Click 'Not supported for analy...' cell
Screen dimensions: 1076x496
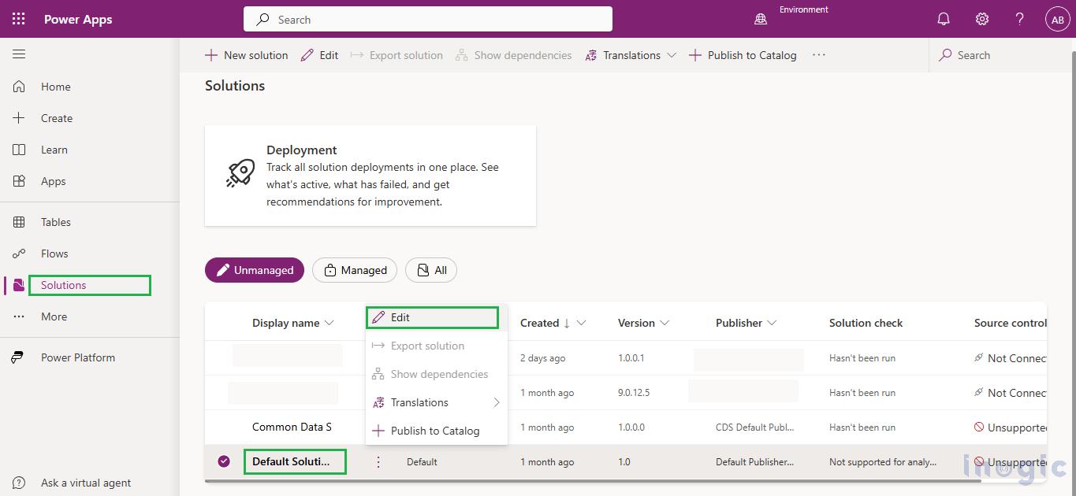pos(883,462)
